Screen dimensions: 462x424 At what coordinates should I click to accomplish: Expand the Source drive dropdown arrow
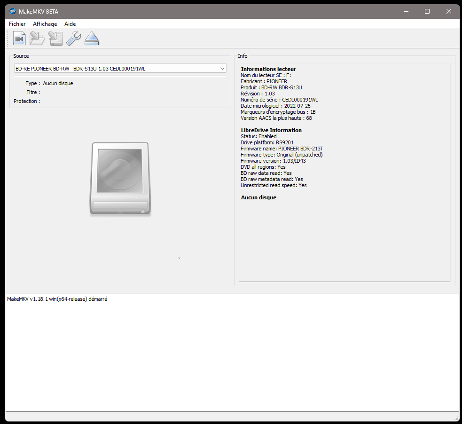(x=222, y=69)
